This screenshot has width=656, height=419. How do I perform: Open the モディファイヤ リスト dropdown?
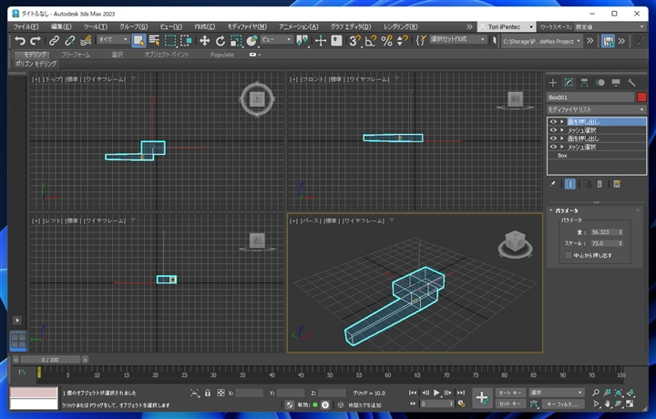[x=597, y=109]
